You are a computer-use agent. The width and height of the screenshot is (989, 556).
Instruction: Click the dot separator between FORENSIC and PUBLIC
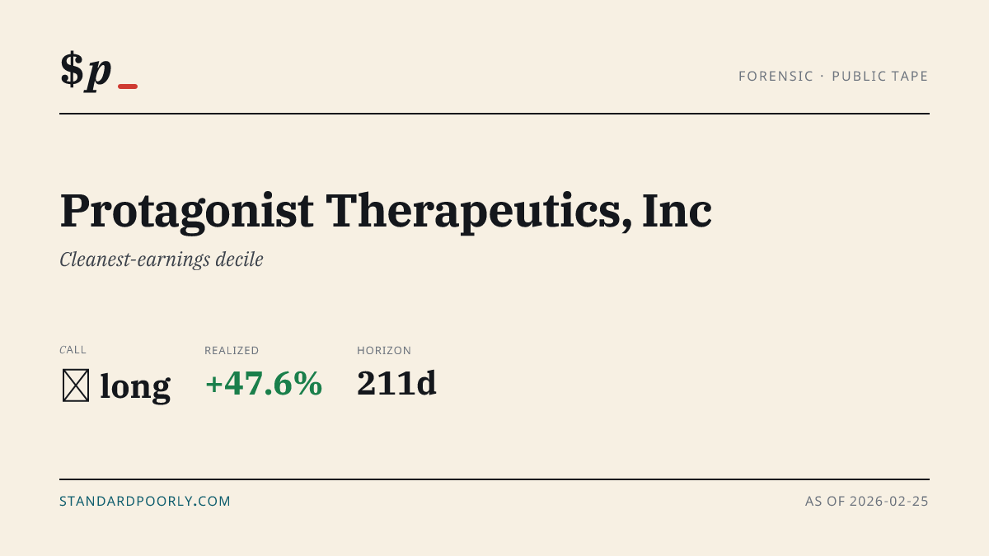coord(823,77)
